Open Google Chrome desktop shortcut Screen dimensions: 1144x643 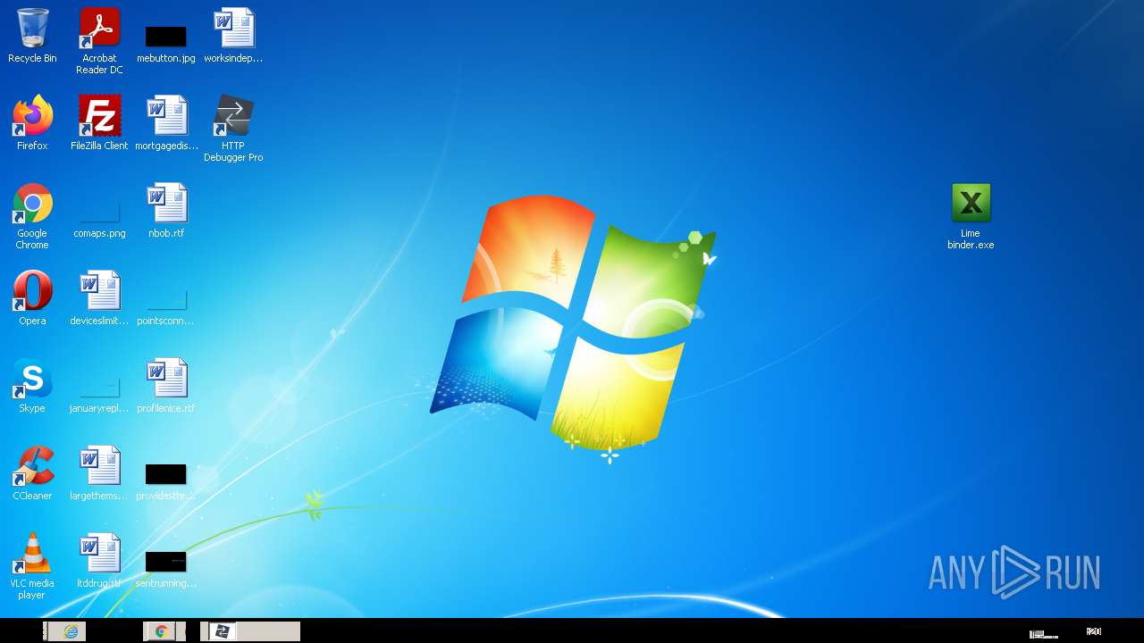(x=32, y=216)
